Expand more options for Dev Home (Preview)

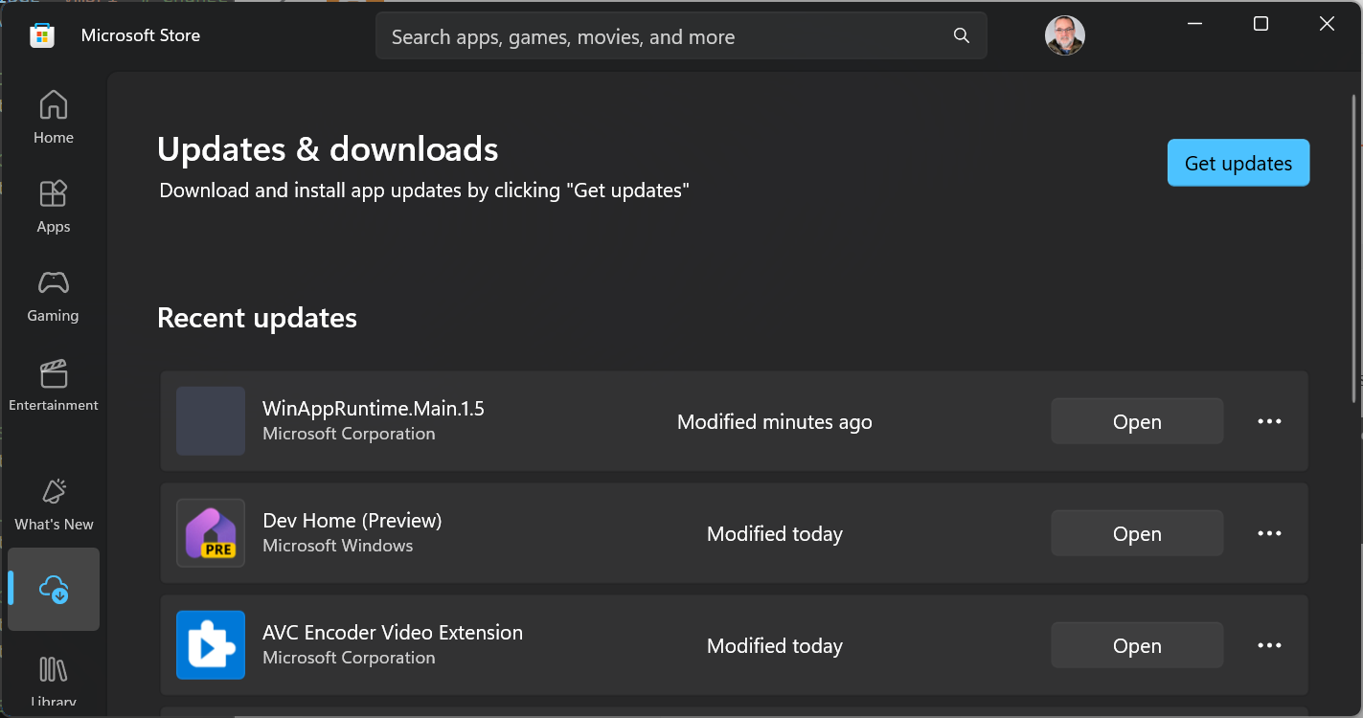1269,533
